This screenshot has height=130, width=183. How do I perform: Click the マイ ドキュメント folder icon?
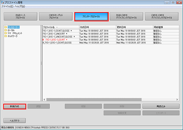click(6, 33)
